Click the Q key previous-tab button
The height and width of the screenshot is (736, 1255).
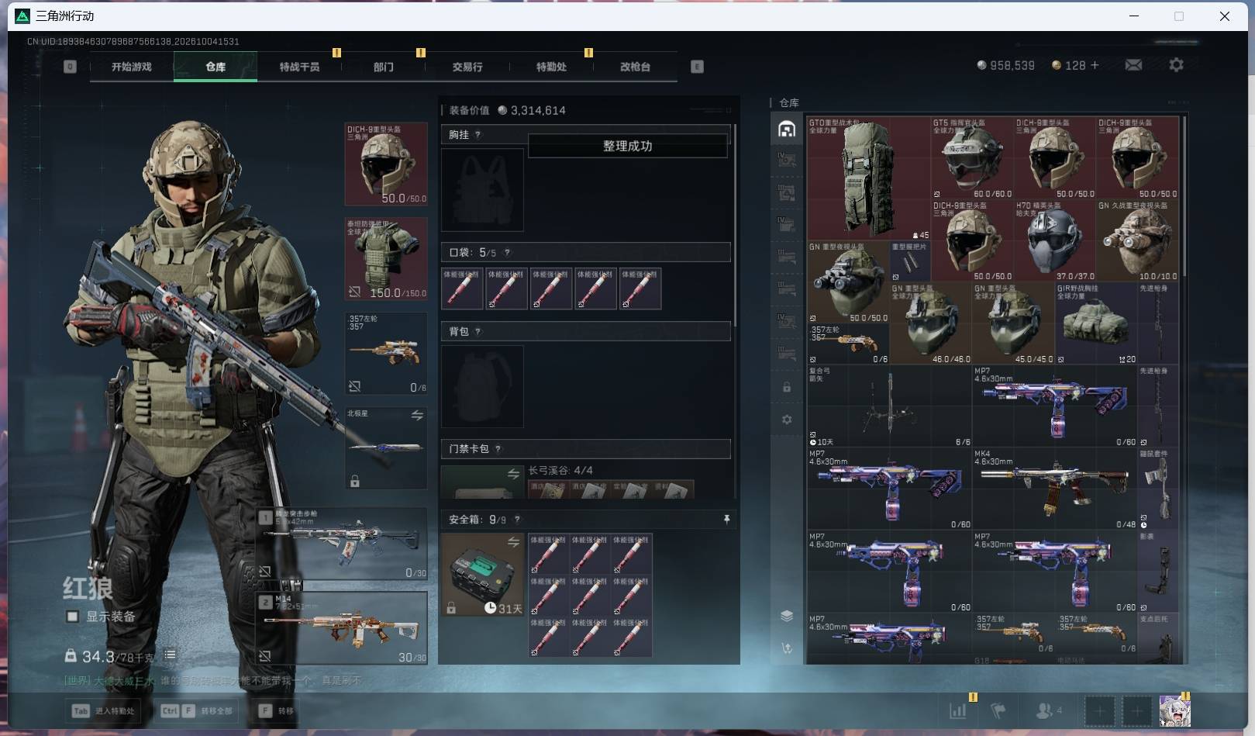pos(70,67)
